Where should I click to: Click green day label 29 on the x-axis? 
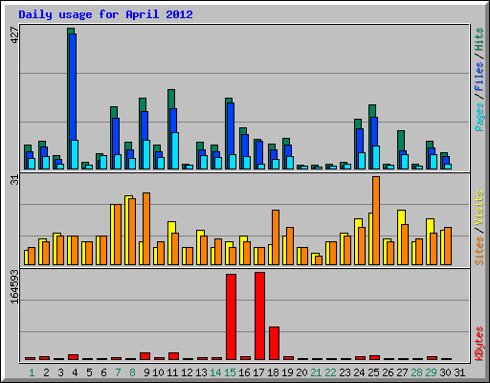pyautogui.click(x=431, y=372)
